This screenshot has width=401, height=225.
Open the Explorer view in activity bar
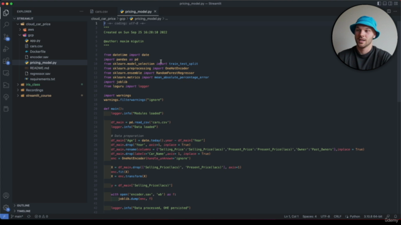click(6, 12)
